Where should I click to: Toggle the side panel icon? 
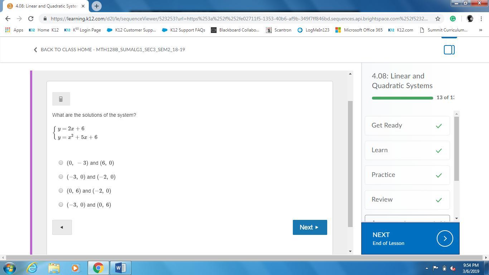(x=449, y=50)
